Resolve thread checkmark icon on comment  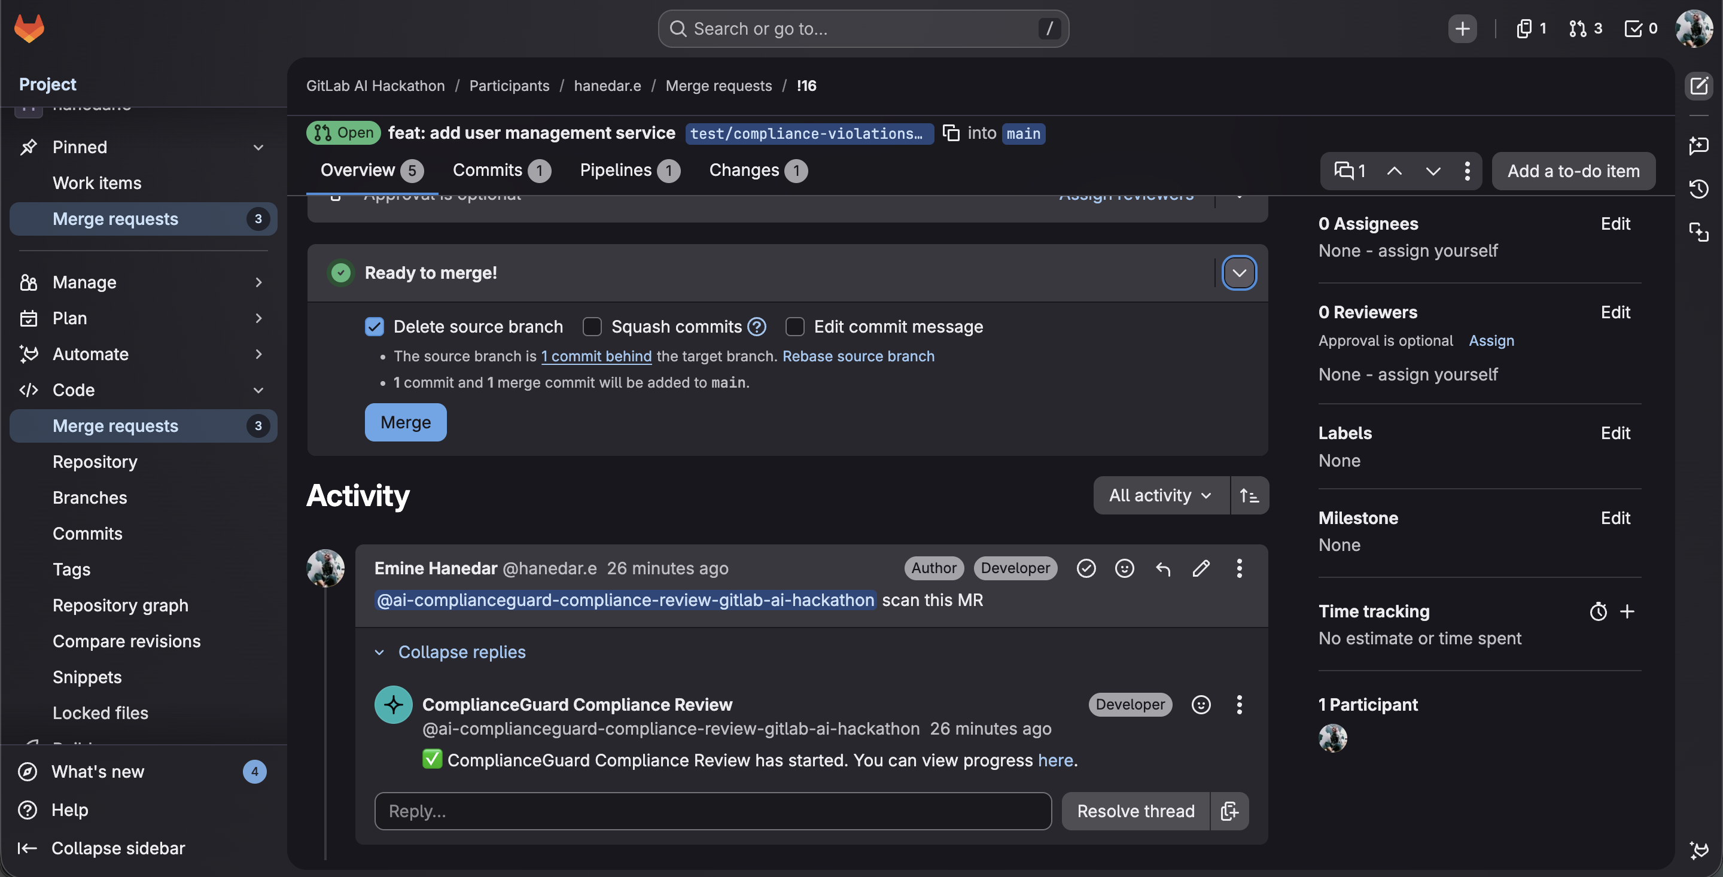[1086, 568]
